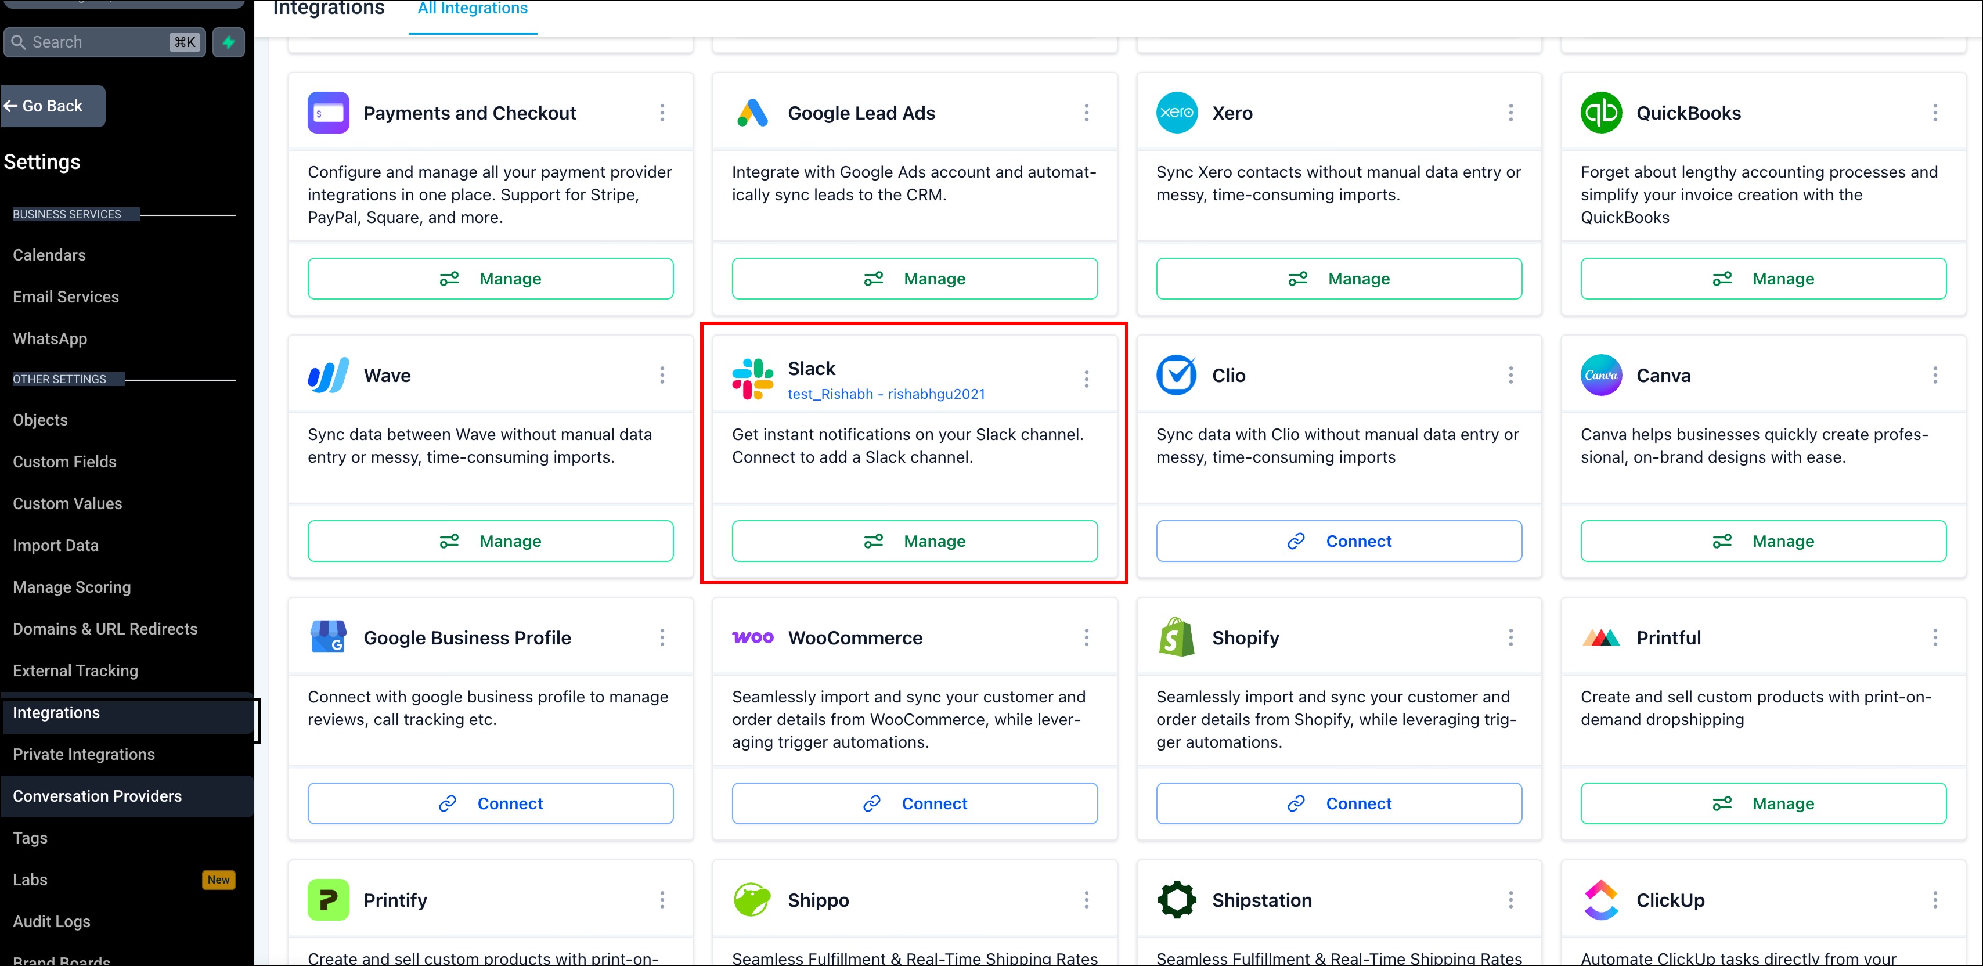
Task: Open the QuickBooks card three-dot menu
Action: click(x=1935, y=113)
